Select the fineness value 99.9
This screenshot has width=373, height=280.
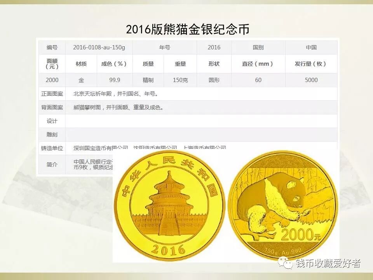pyautogui.click(x=114, y=80)
